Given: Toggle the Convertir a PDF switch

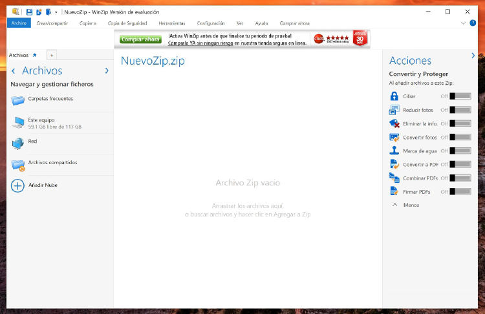Looking at the screenshot, I should pos(460,164).
